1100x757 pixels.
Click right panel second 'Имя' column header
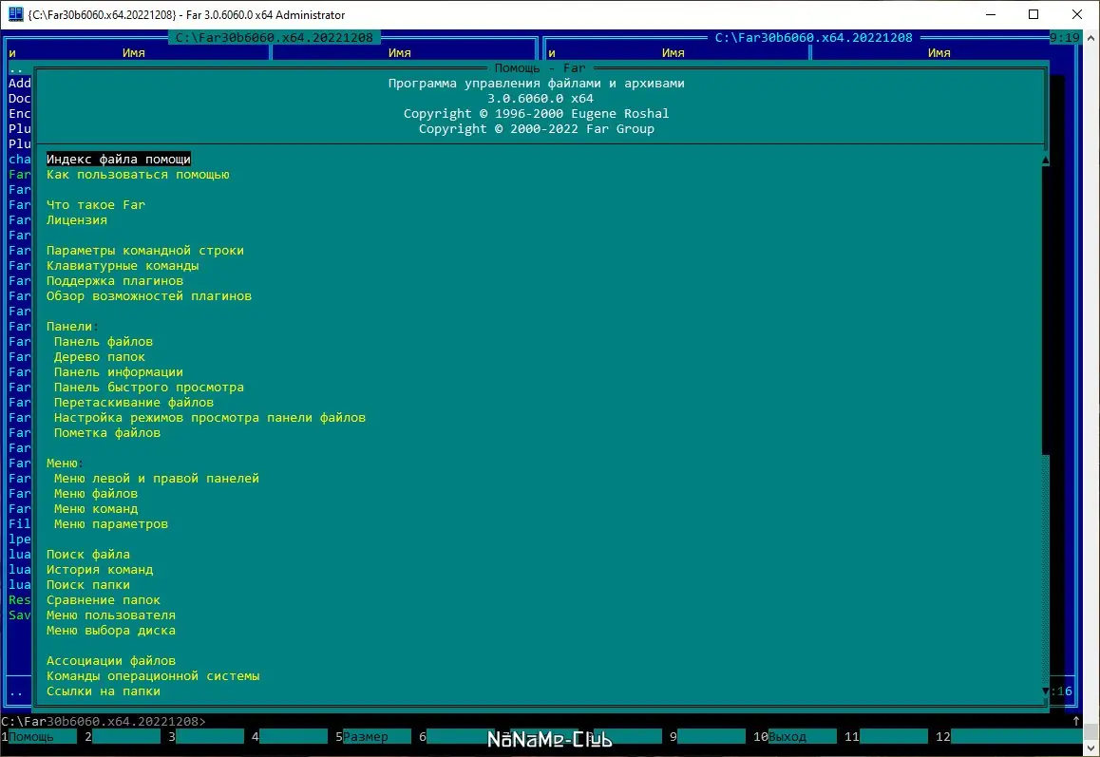click(939, 53)
